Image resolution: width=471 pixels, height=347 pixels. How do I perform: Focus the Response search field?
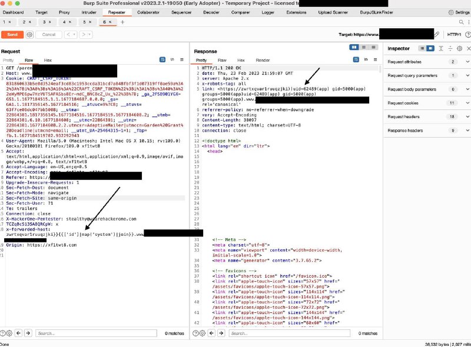click(x=290, y=333)
